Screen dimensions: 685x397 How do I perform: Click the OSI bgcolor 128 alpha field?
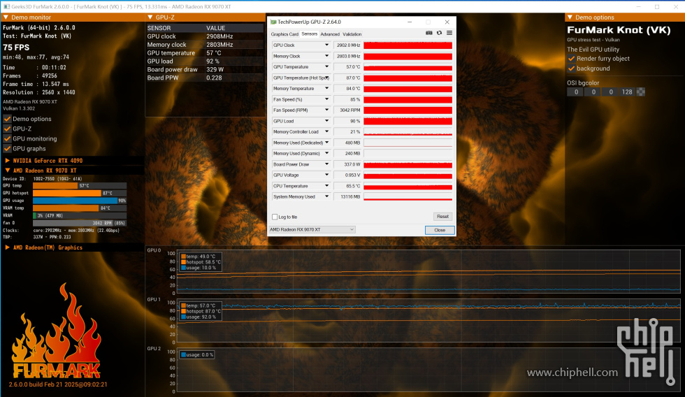pyautogui.click(x=628, y=92)
